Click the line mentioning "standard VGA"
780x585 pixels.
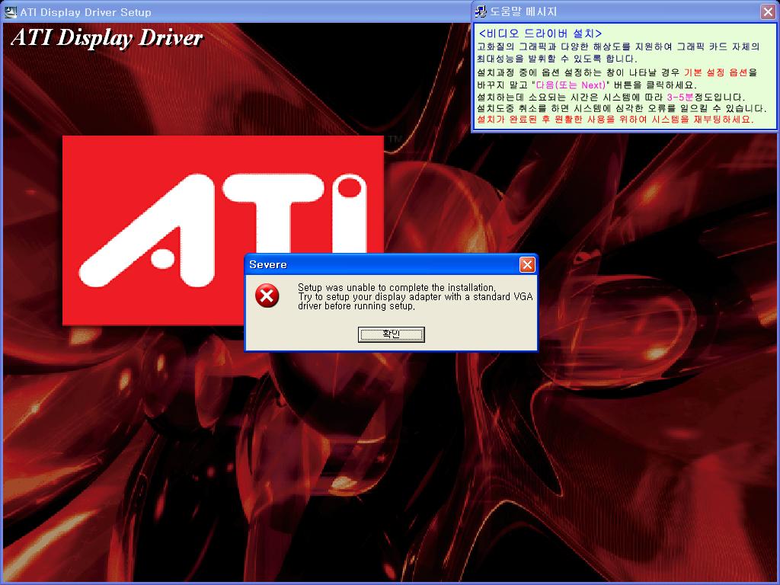point(415,296)
